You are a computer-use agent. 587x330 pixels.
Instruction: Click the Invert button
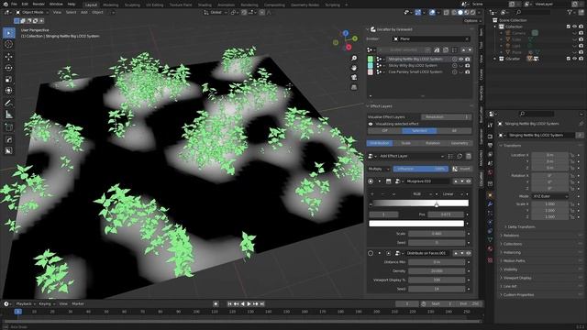461,169
